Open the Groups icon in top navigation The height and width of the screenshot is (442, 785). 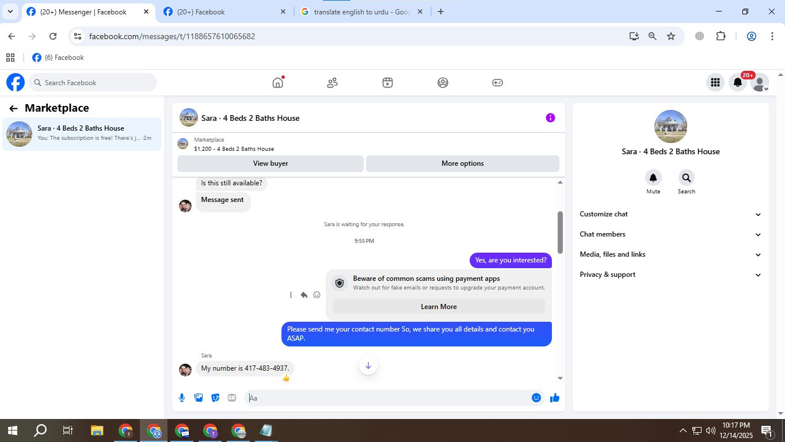(443, 83)
